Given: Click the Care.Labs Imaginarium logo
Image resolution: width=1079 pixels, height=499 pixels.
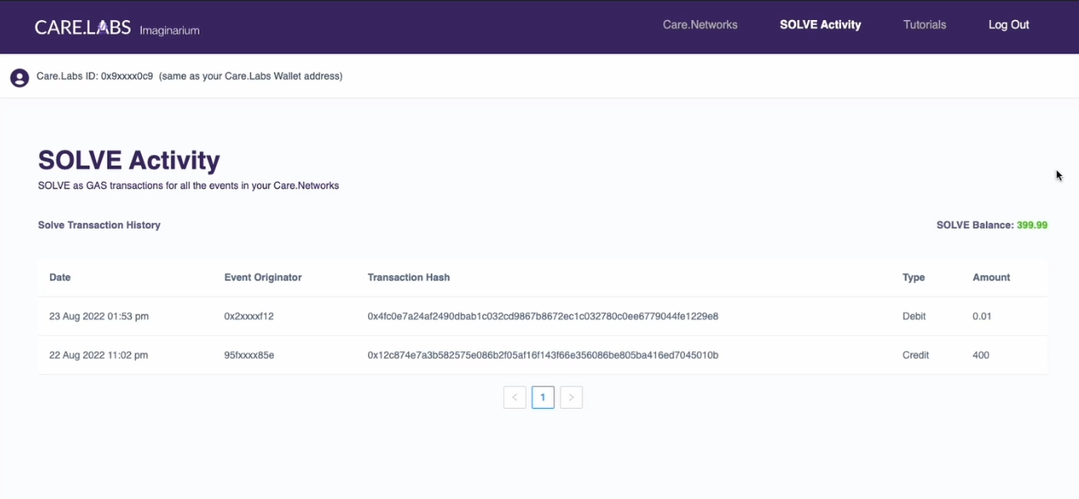Looking at the screenshot, I should 117,28.
